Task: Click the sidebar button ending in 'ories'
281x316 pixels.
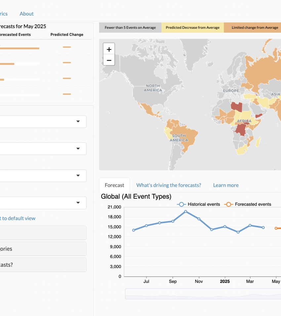Action: [x=43, y=249]
